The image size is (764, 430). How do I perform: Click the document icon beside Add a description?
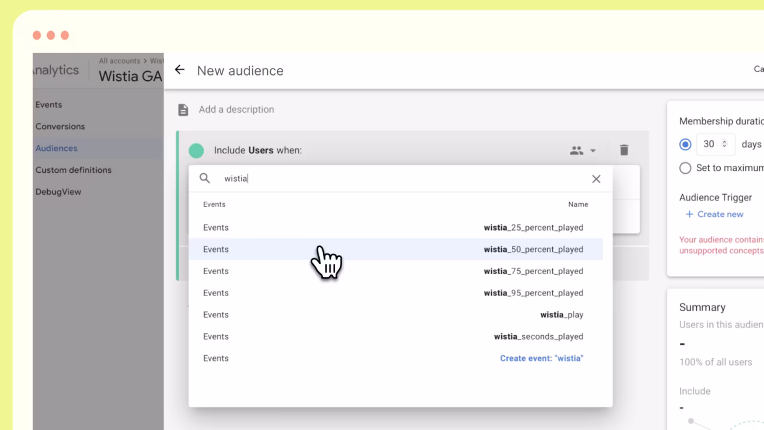tap(183, 109)
